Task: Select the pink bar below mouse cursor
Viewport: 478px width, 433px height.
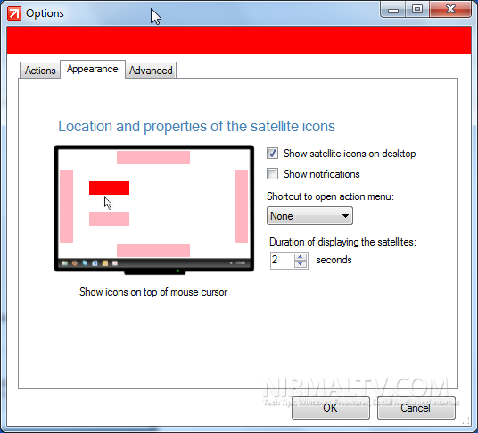Action: click(109, 219)
